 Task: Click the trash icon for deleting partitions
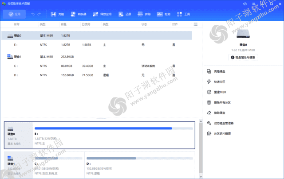pyautogui.click(x=209, y=102)
